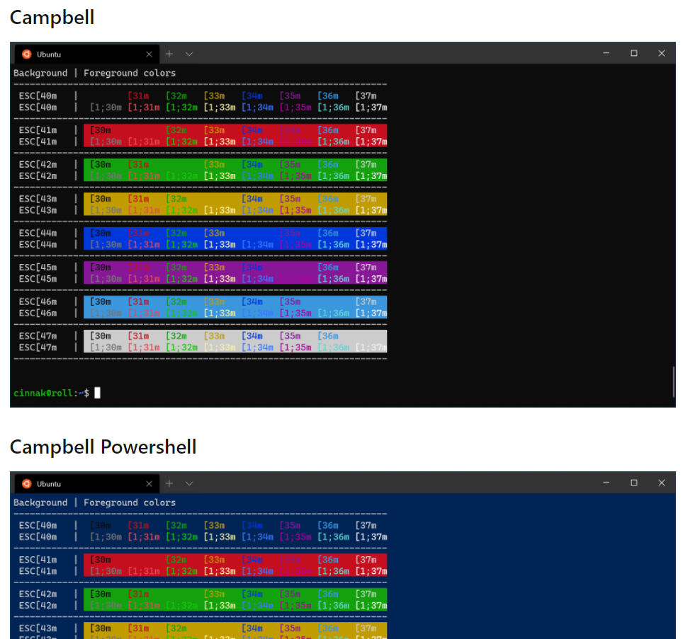Image resolution: width=688 pixels, height=639 pixels.
Task: Click [37m on the red background in Campbell terminal
Action: (366, 130)
